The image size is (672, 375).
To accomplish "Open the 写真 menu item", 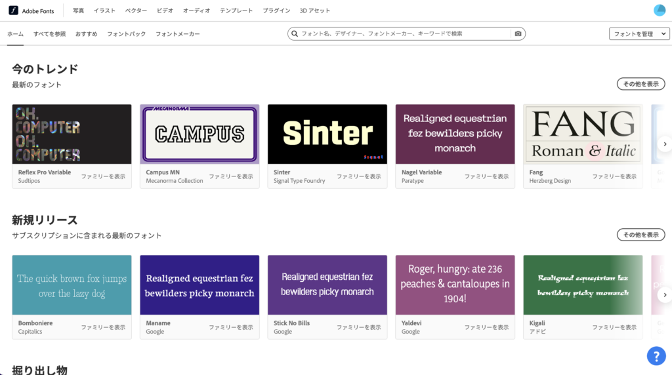I will pyautogui.click(x=79, y=10).
